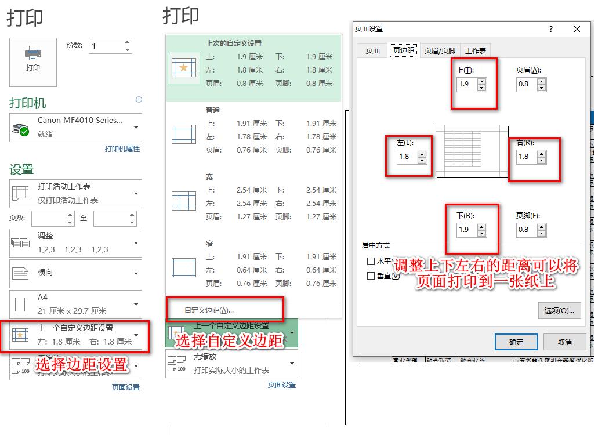
Task: Click 确定 to confirm page setup
Action: point(515,342)
